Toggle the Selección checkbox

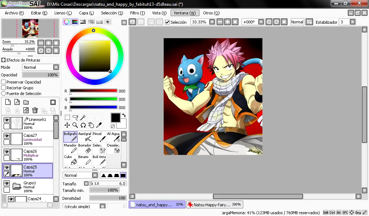coord(167,22)
